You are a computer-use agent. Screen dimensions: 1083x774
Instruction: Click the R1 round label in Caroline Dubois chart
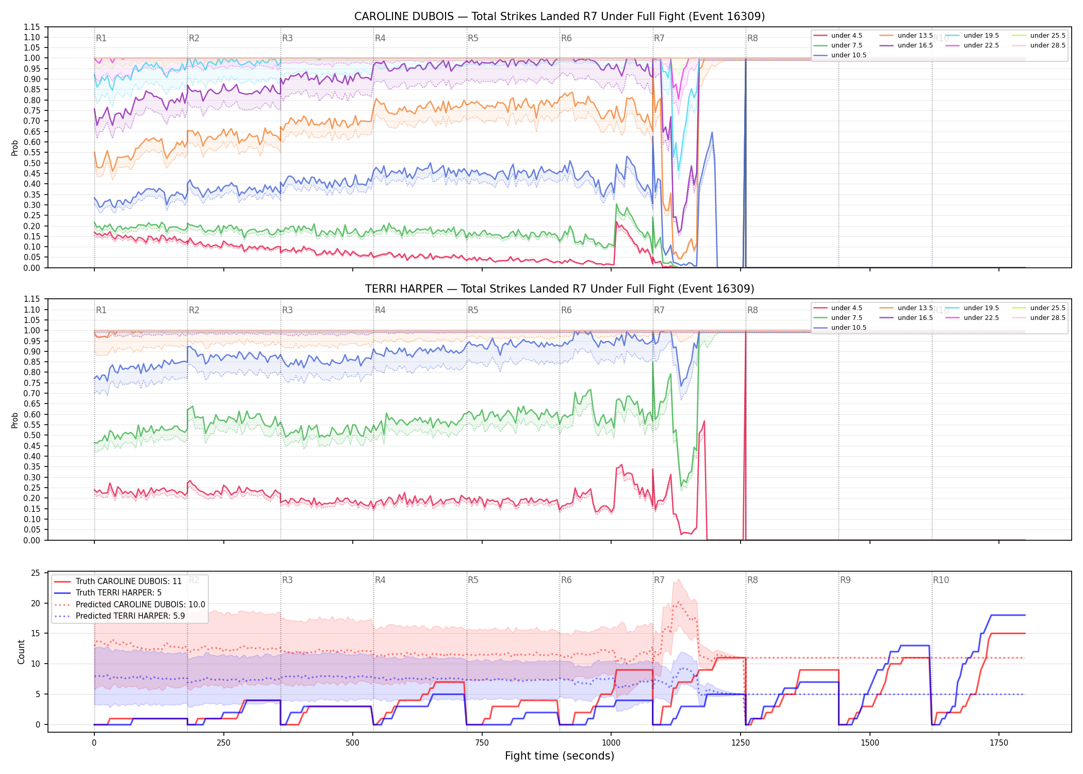click(x=101, y=38)
